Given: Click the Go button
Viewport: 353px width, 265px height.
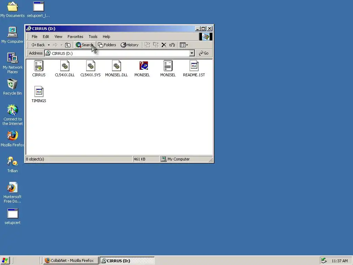Looking at the screenshot, I should click(204, 53).
